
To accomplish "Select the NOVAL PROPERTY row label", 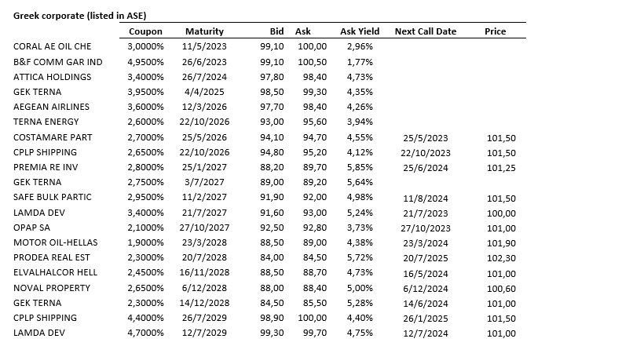I will pos(52,288).
